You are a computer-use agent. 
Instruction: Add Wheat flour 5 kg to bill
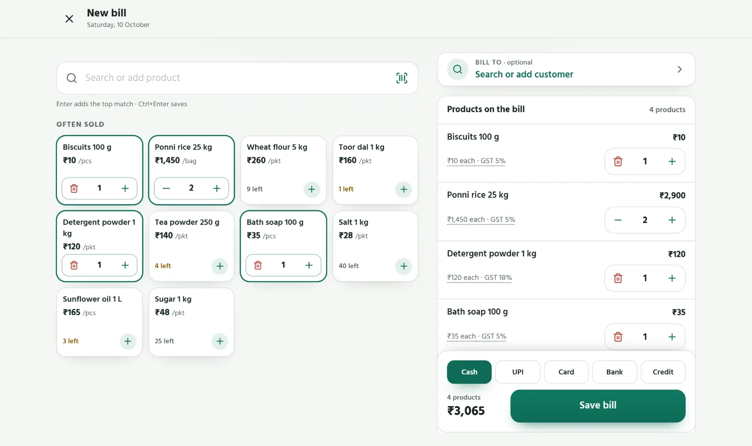point(312,189)
